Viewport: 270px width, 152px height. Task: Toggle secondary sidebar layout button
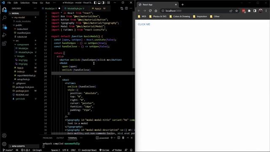tap(103, 3)
